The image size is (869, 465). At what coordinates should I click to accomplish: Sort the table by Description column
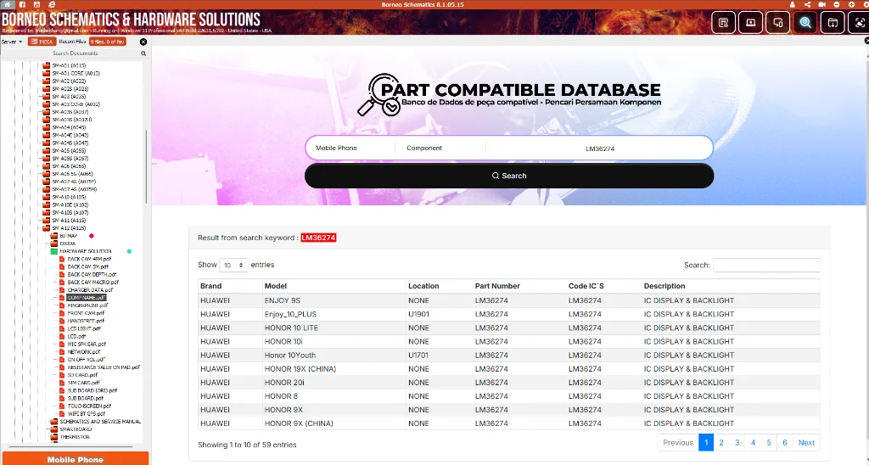click(x=731, y=286)
